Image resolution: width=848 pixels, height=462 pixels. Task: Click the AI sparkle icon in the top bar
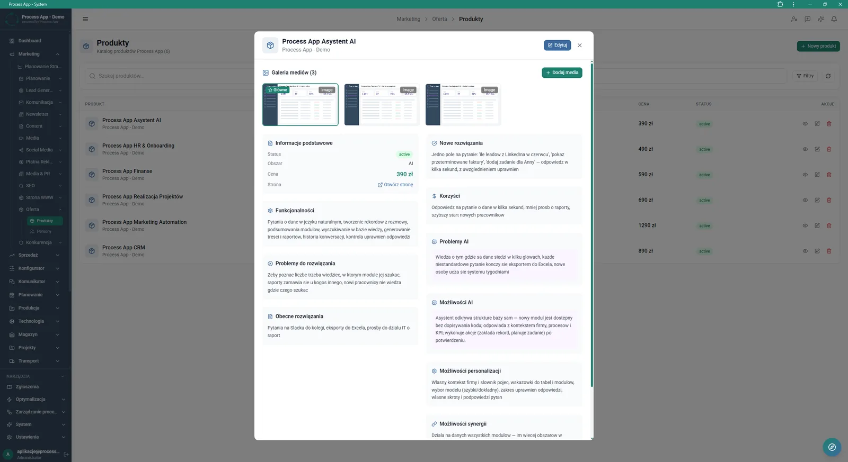[x=820, y=19]
